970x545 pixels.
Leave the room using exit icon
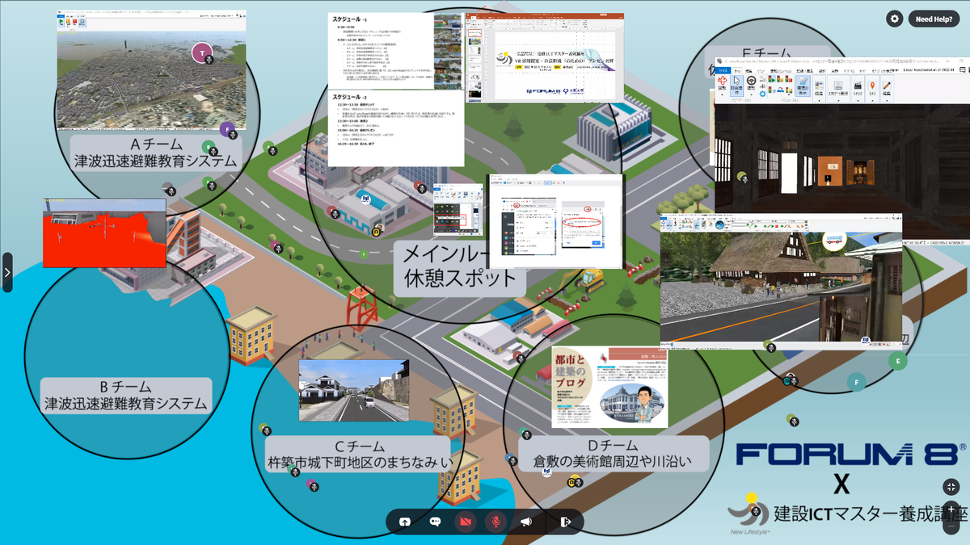point(566,522)
